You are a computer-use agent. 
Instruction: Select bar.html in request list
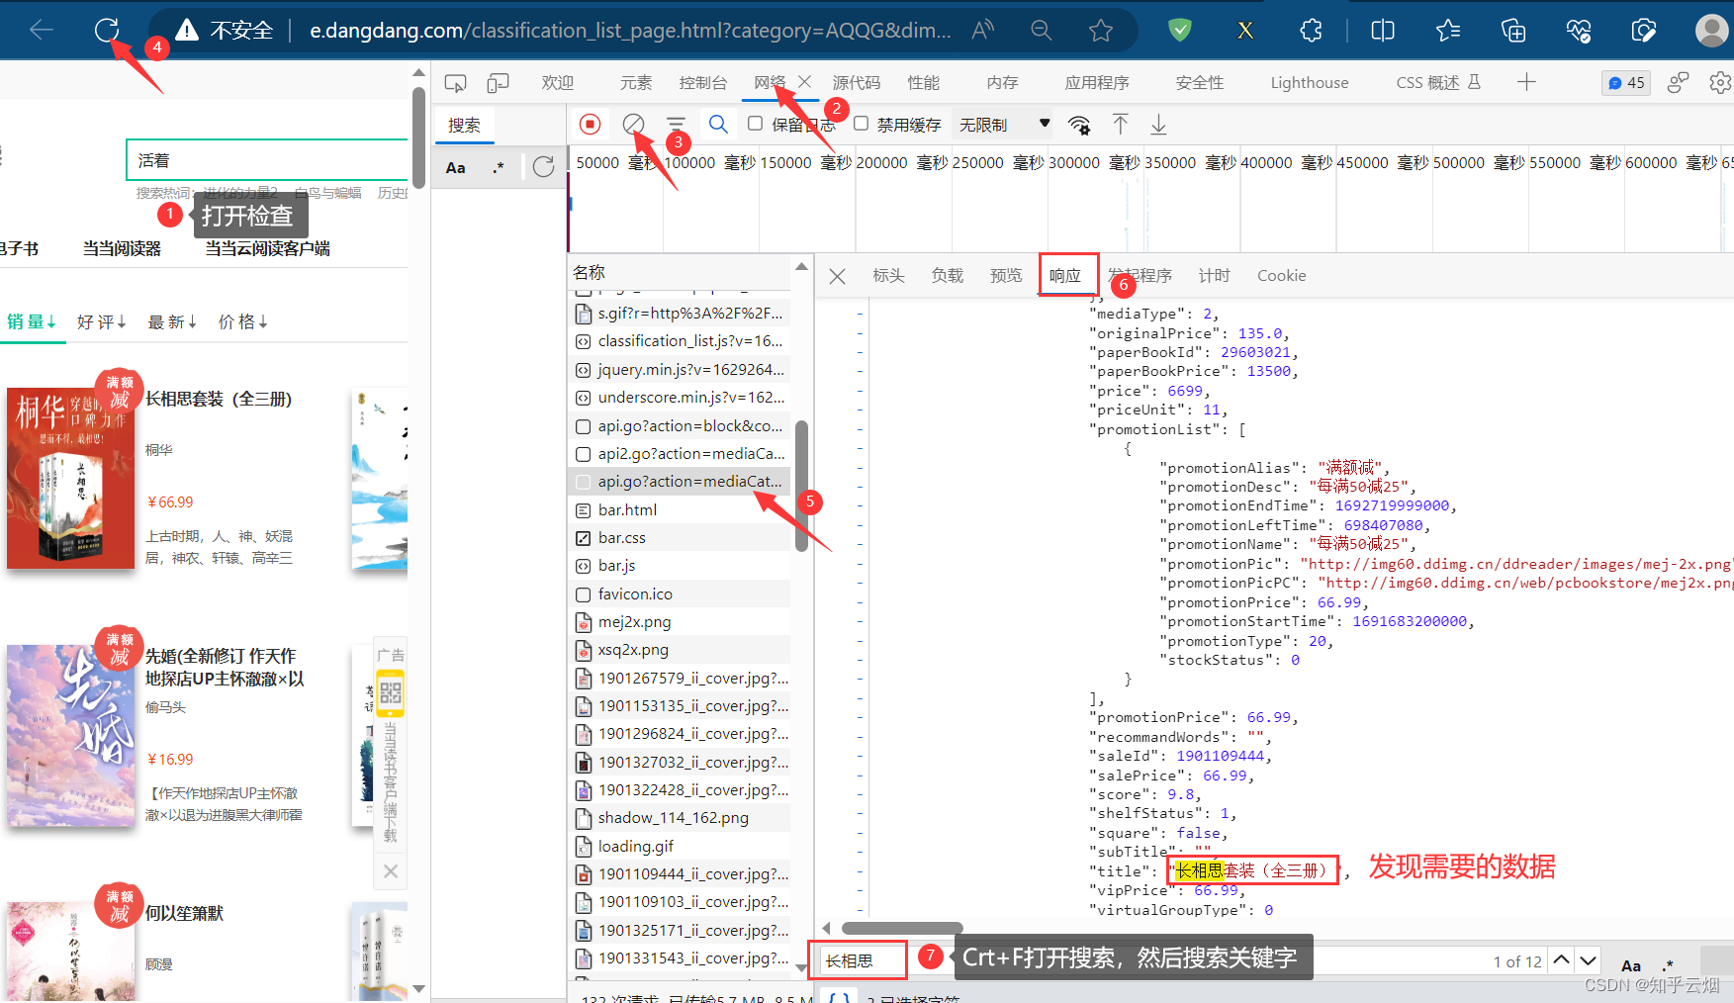pos(679,510)
